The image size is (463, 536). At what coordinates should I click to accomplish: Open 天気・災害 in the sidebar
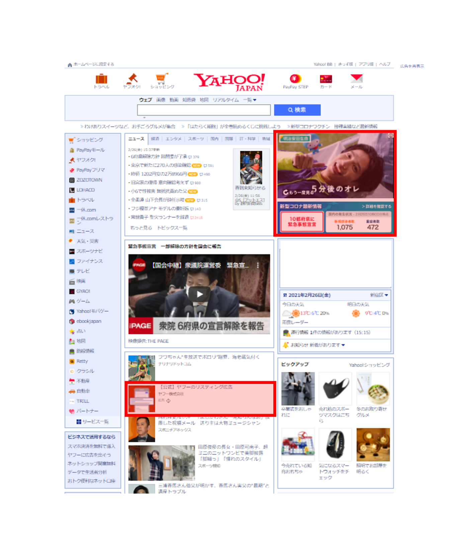(x=87, y=241)
